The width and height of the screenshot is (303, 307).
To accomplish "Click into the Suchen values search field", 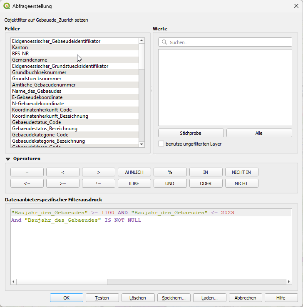I will point(229,42).
